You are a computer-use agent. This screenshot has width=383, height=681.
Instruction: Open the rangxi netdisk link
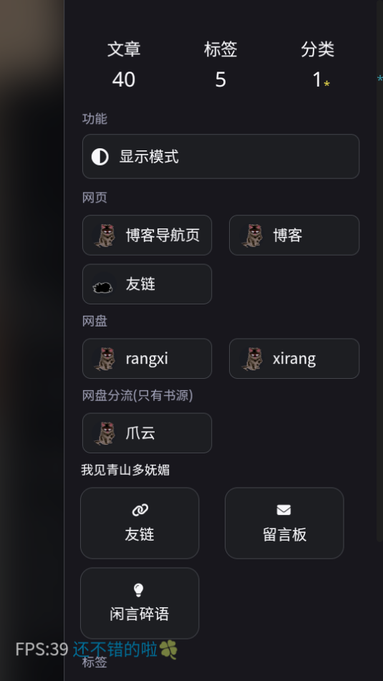147,358
